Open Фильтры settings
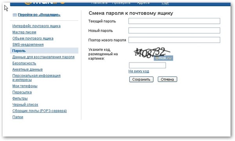 20,98
